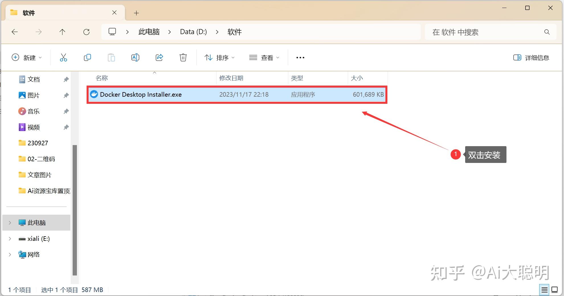Click the PC monitor icon in address bar
Image resolution: width=564 pixels, height=296 pixels.
(112, 32)
